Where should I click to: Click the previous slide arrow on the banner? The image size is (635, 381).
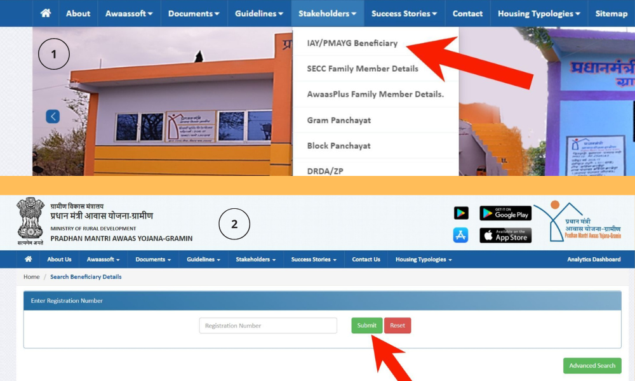53,117
